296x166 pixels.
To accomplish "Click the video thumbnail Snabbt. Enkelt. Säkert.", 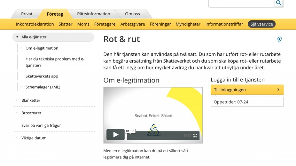I will pyautogui.click(x=153, y=115).
